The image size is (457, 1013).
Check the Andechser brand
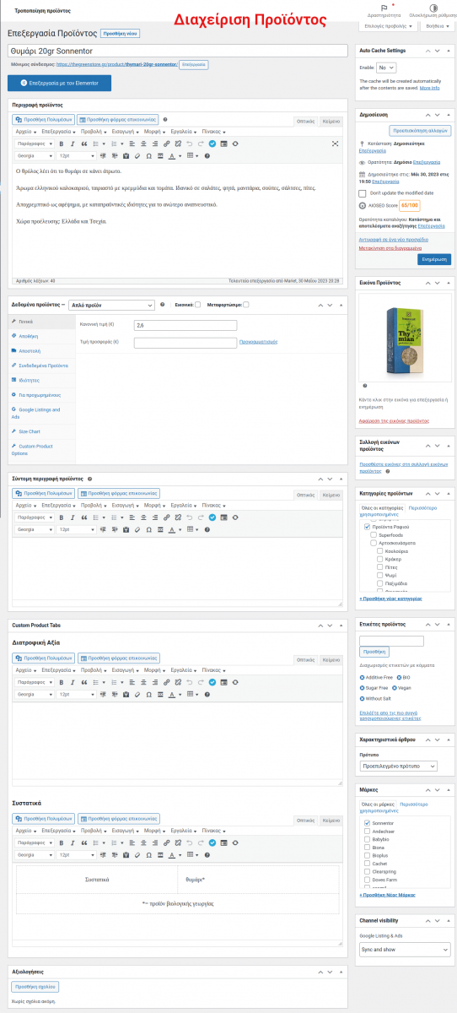[368, 831]
